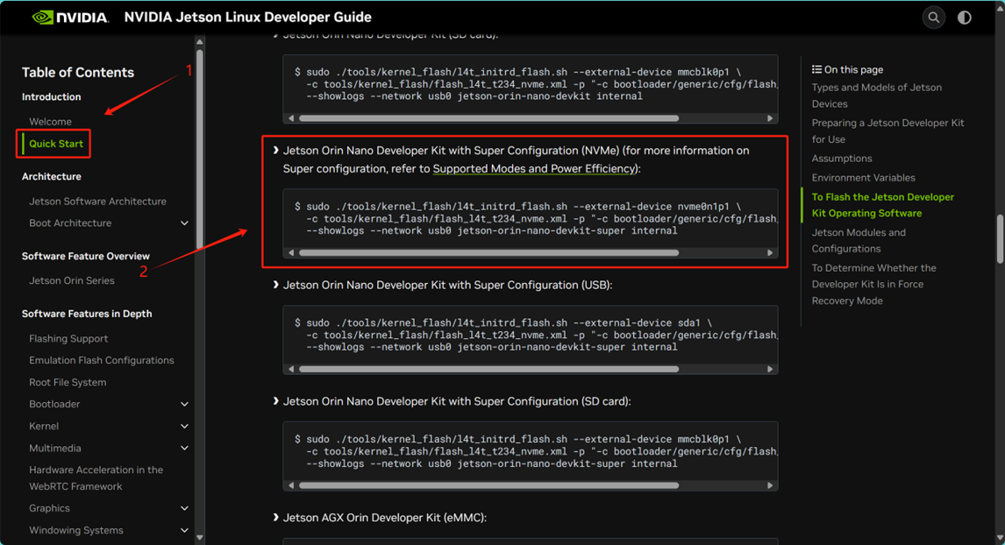The width and height of the screenshot is (1005, 545).
Task: Open Hardware Acceleration in the WebRTC Framework
Action: click(x=96, y=478)
